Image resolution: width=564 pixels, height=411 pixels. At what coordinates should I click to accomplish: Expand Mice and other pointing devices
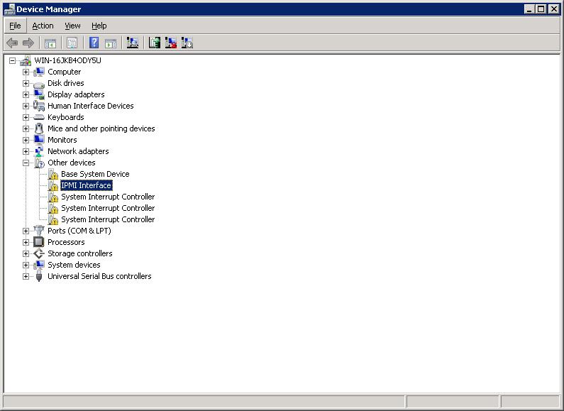[26, 128]
